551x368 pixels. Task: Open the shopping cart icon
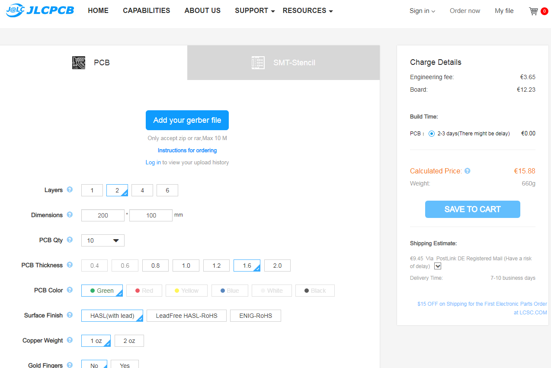[534, 11]
